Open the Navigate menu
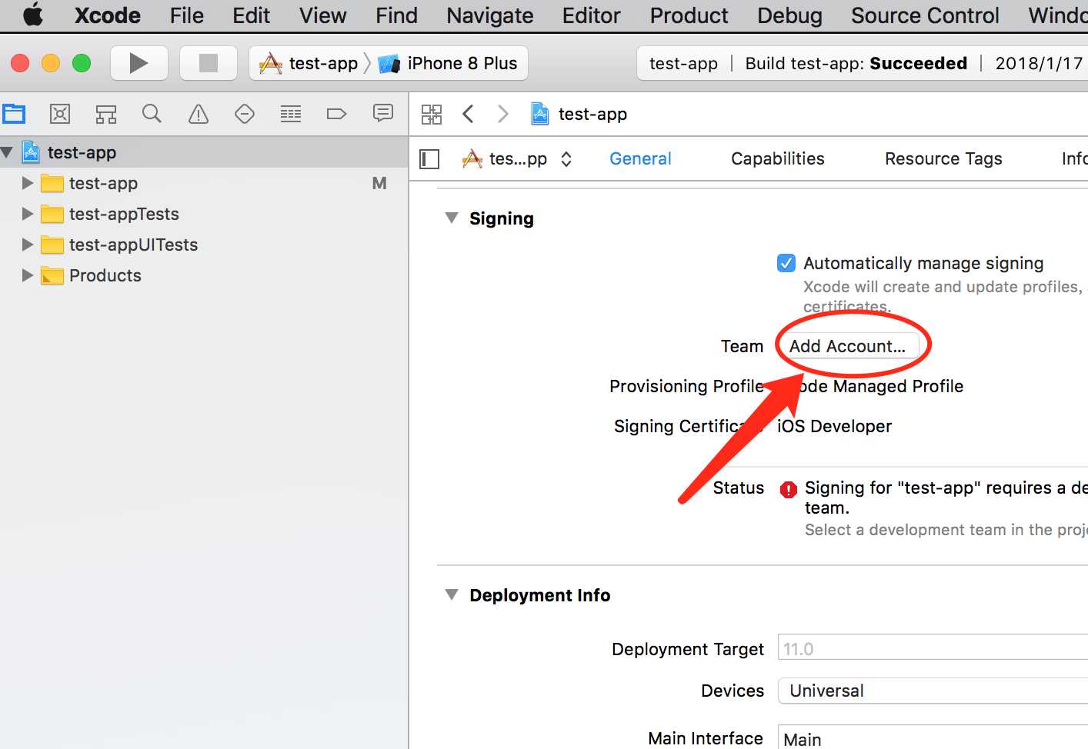 click(490, 15)
